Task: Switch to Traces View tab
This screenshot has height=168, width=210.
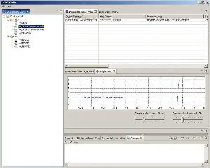Action: click(71, 71)
